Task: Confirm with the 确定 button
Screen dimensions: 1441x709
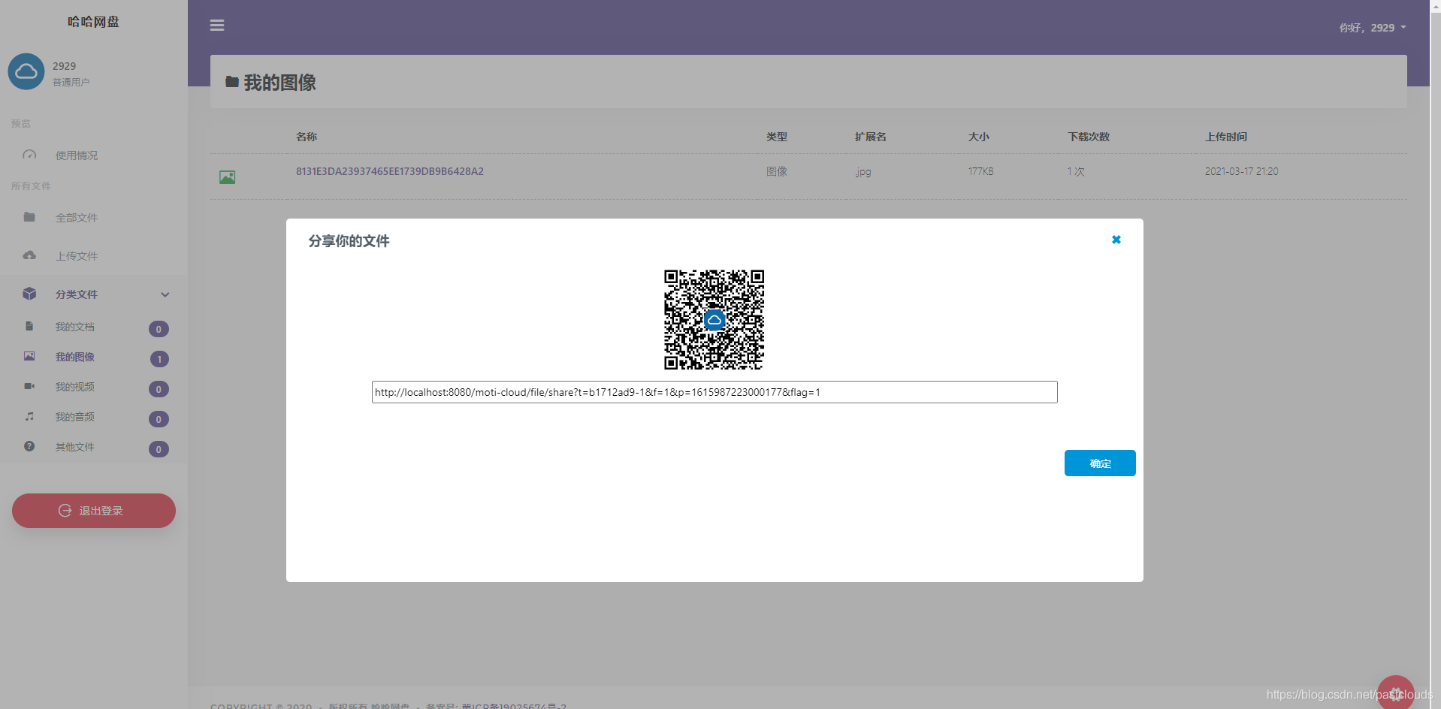Action: click(1100, 463)
